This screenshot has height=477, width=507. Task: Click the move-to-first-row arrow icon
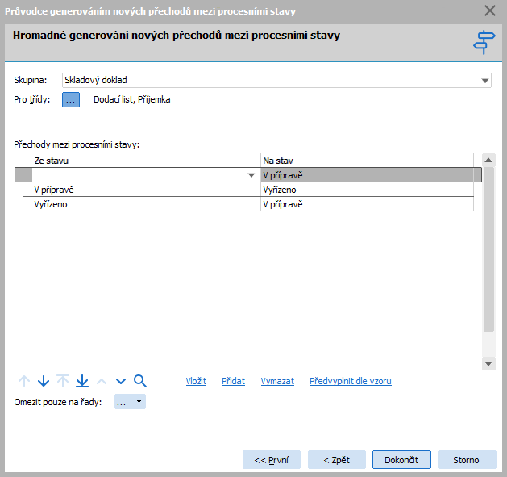pyautogui.click(x=24, y=381)
